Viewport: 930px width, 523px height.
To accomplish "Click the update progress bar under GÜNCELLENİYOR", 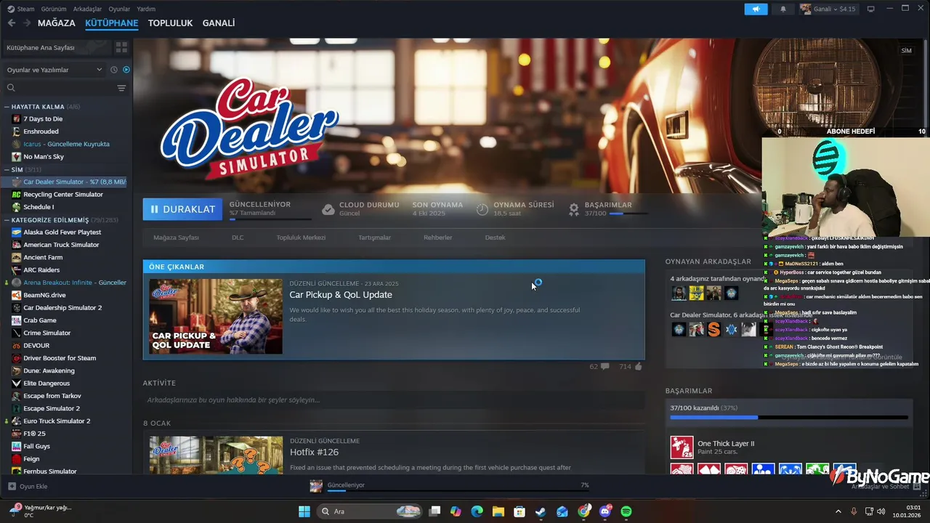I will tap(270, 219).
